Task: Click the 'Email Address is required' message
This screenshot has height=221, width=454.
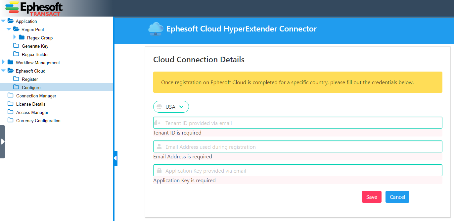Action: point(183,156)
